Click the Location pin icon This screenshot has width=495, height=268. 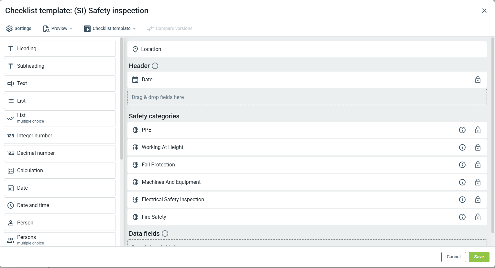point(135,49)
